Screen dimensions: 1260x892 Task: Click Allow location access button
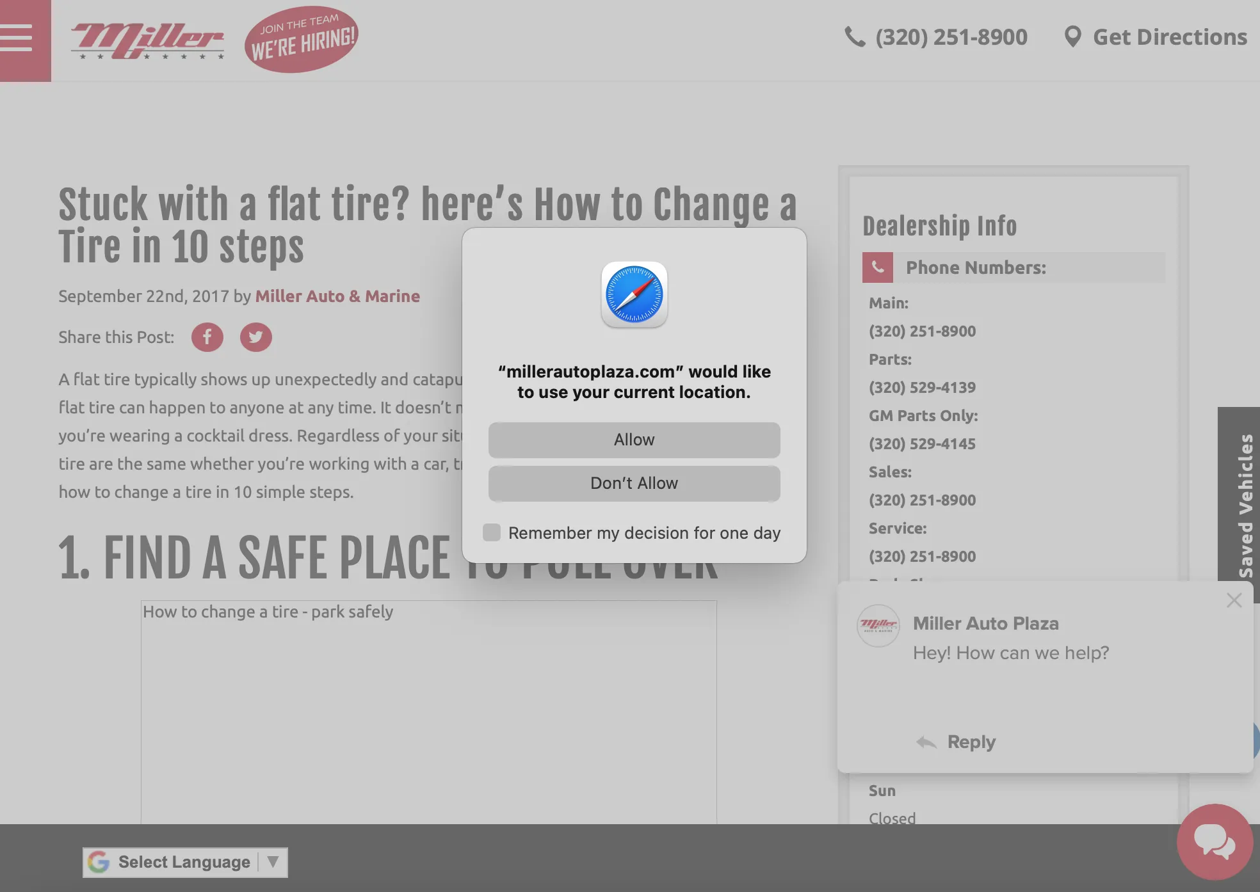pos(634,439)
